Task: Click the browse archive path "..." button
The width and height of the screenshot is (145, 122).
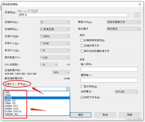Action: [x=137, y=15]
